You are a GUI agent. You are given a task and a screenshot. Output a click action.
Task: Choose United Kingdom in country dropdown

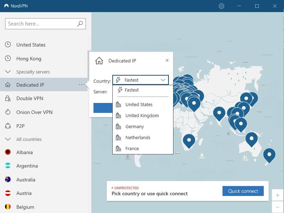point(143,115)
